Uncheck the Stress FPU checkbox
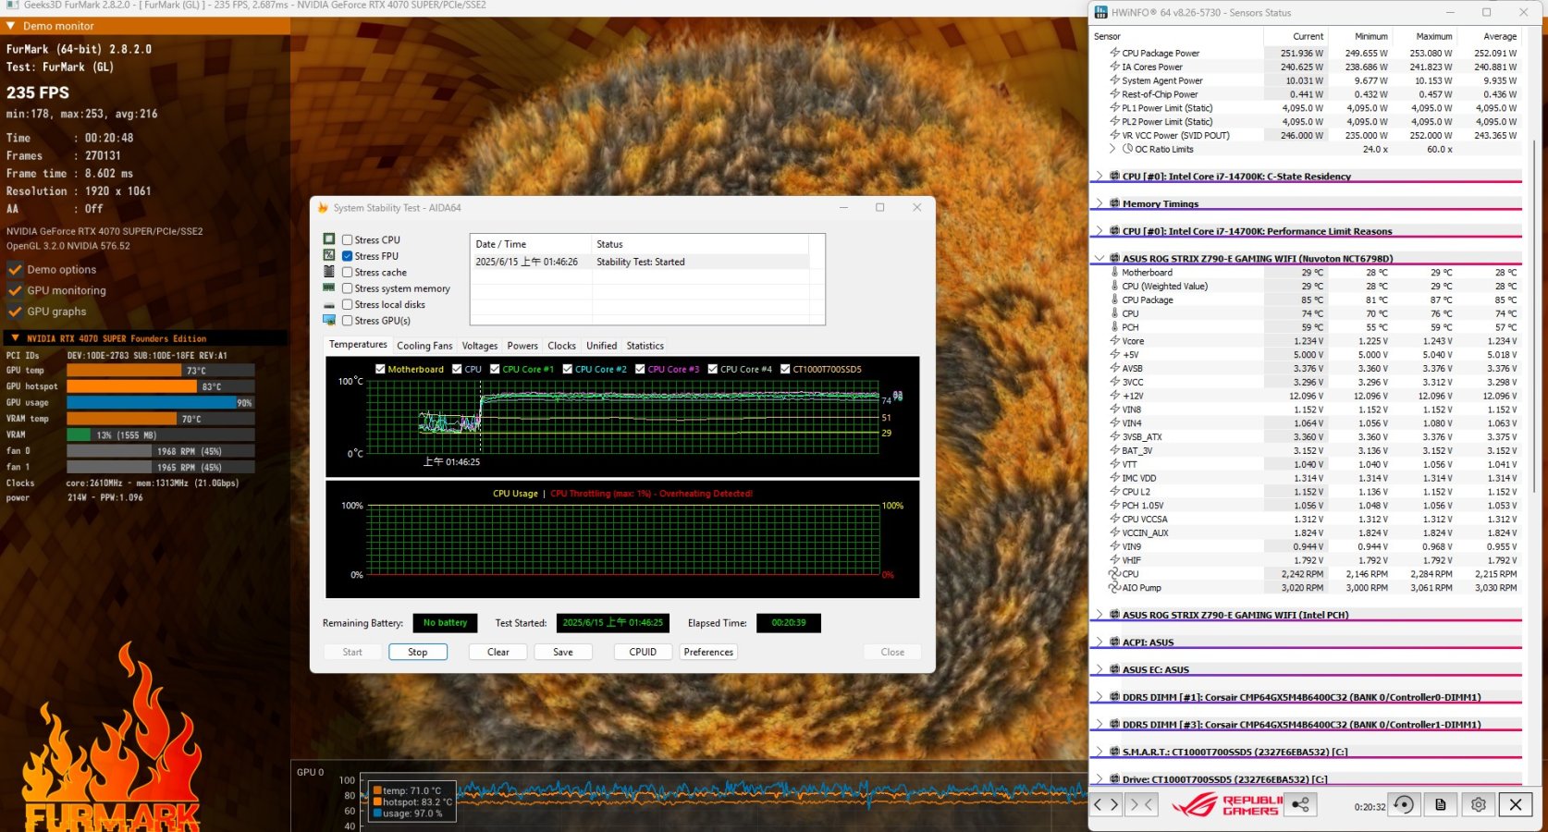The width and height of the screenshot is (1548, 832). (x=348, y=256)
